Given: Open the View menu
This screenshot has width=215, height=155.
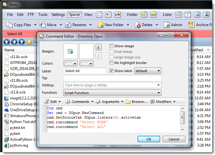Looking at the screenshot, I should pyautogui.click(x=88, y=15).
